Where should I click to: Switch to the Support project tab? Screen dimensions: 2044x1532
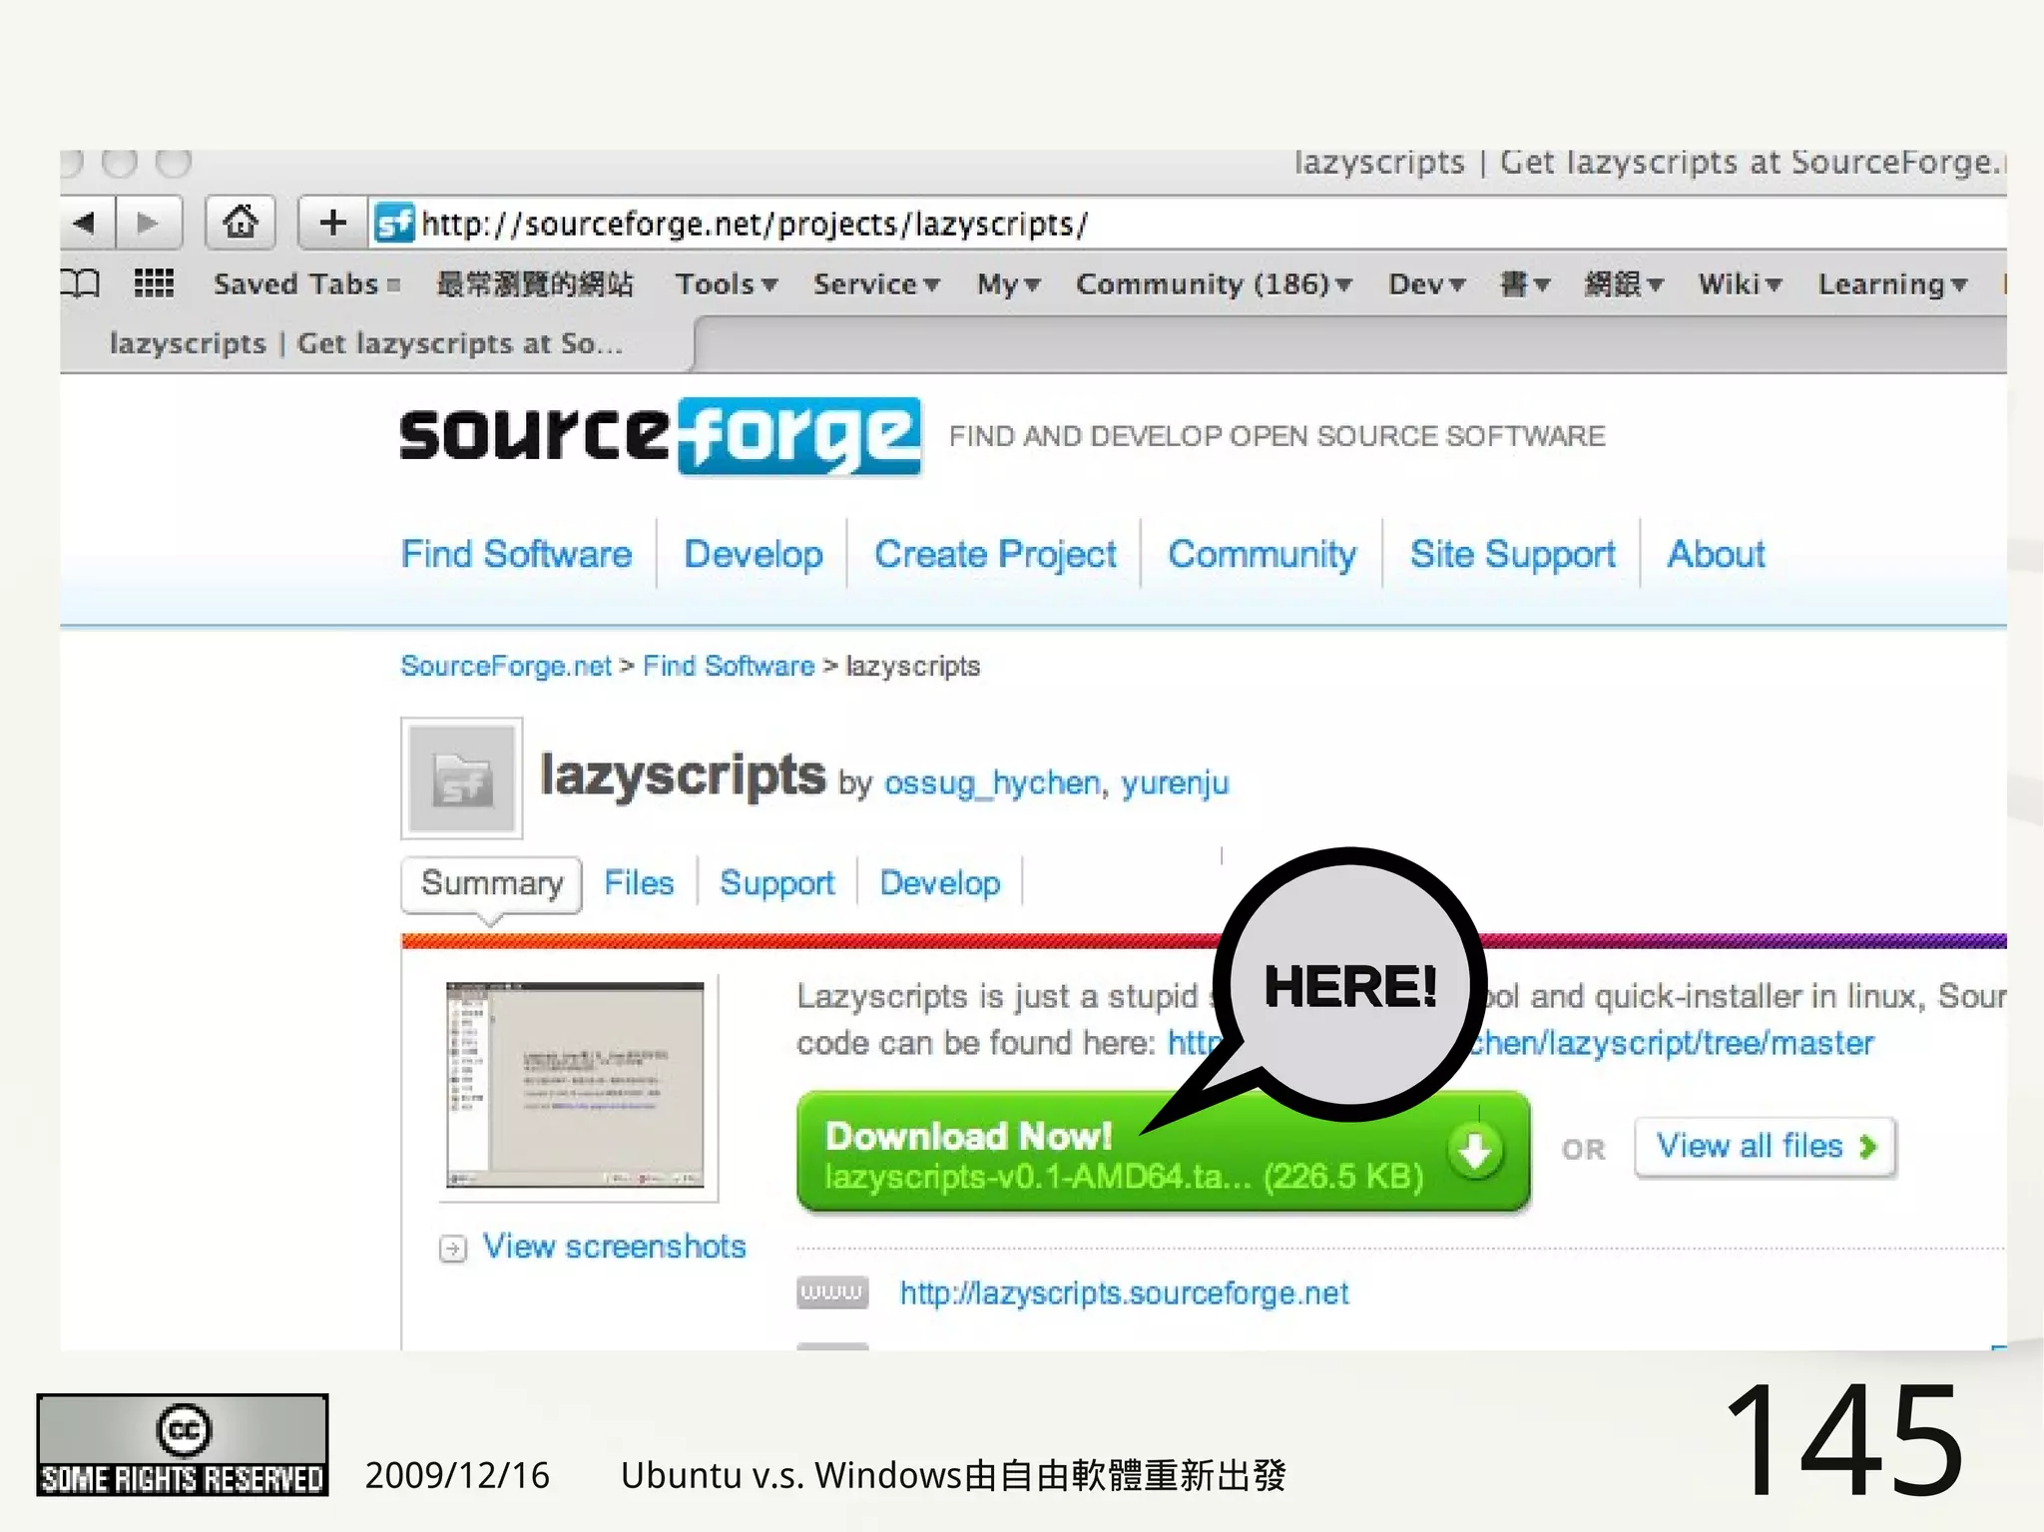(776, 884)
